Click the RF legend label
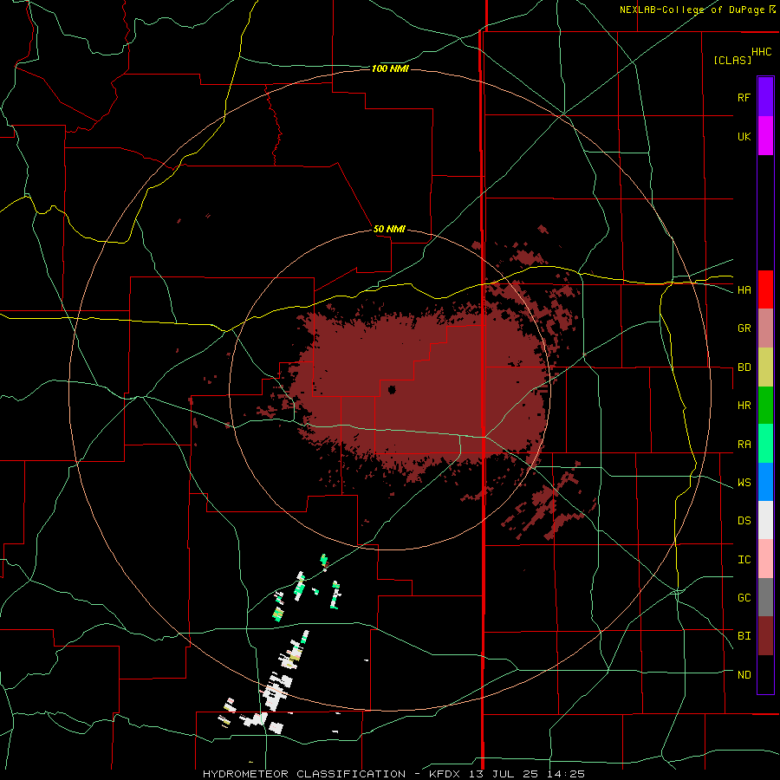780x780 pixels. click(x=744, y=97)
